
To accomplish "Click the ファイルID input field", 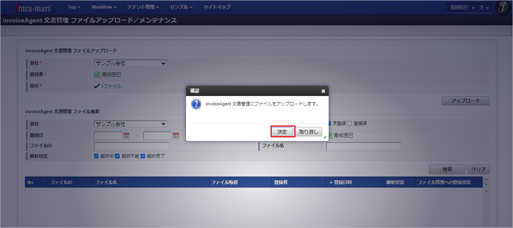I will pos(132,146).
